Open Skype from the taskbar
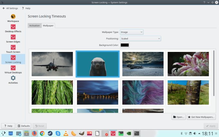This screenshot has width=219, height=137. click(x=58, y=133)
